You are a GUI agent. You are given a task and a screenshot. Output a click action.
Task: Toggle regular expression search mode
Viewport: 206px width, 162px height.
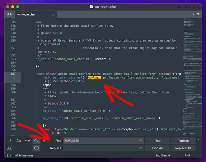pyautogui.click(x=10, y=141)
